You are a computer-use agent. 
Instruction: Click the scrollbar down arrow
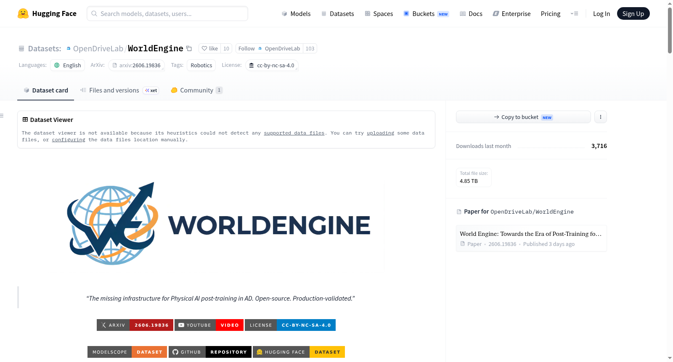click(670, 358)
